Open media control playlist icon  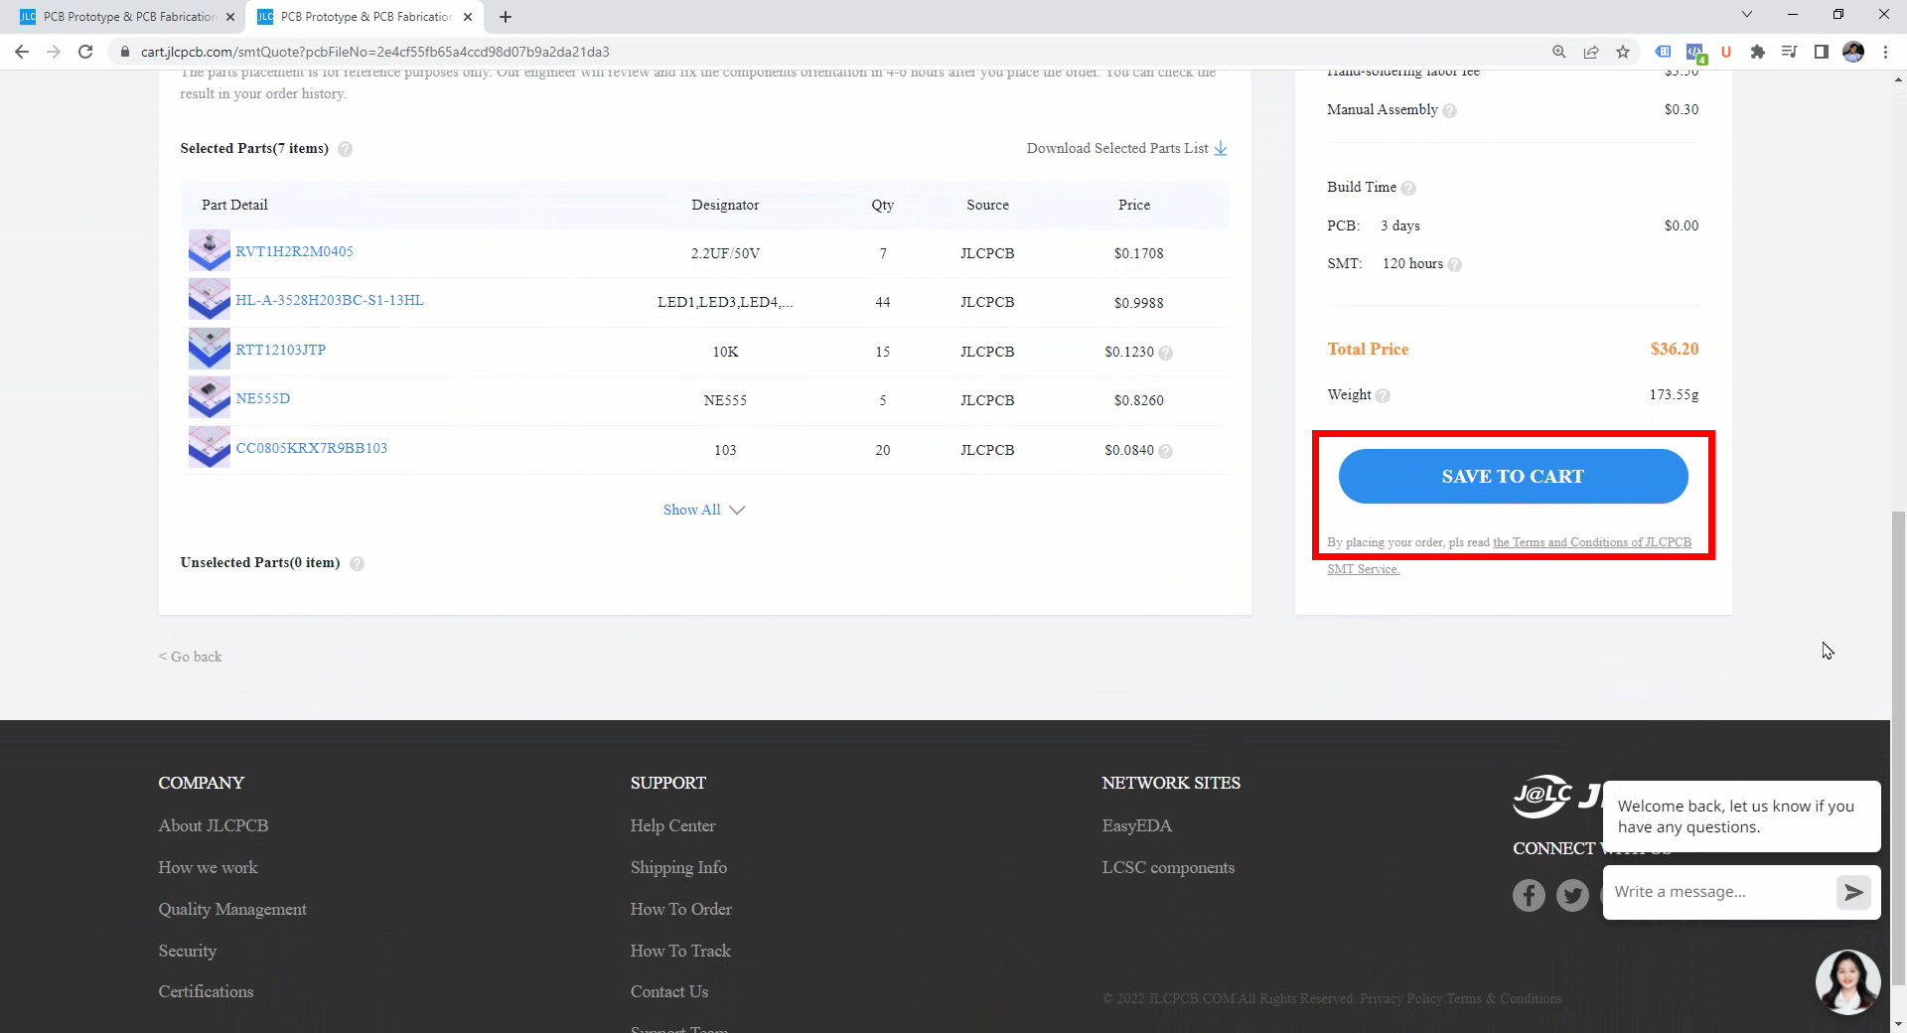pos(1790,52)
